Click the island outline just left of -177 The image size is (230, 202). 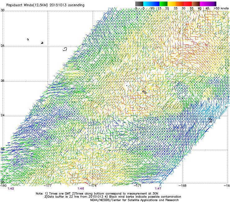pyautogui.click(x=42, y=43)
